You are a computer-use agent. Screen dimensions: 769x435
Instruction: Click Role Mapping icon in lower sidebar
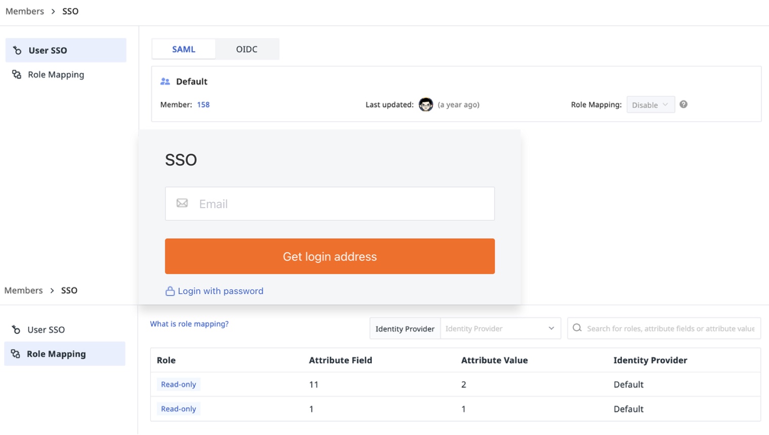[16, 354]
